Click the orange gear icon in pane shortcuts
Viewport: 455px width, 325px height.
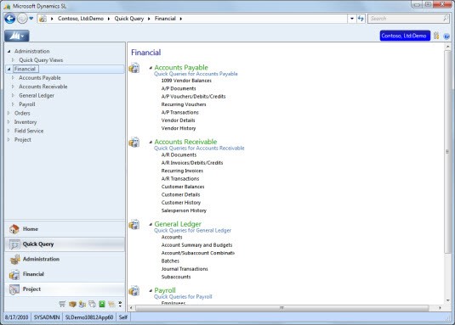[111, 304]
